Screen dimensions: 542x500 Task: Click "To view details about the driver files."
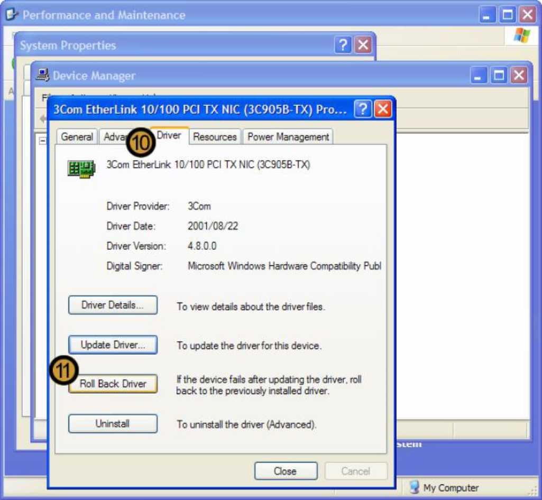click(251, 307)
